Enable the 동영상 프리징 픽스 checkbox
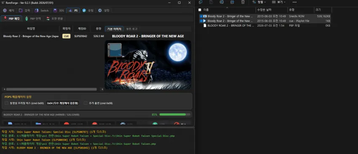 pos(6,103)
